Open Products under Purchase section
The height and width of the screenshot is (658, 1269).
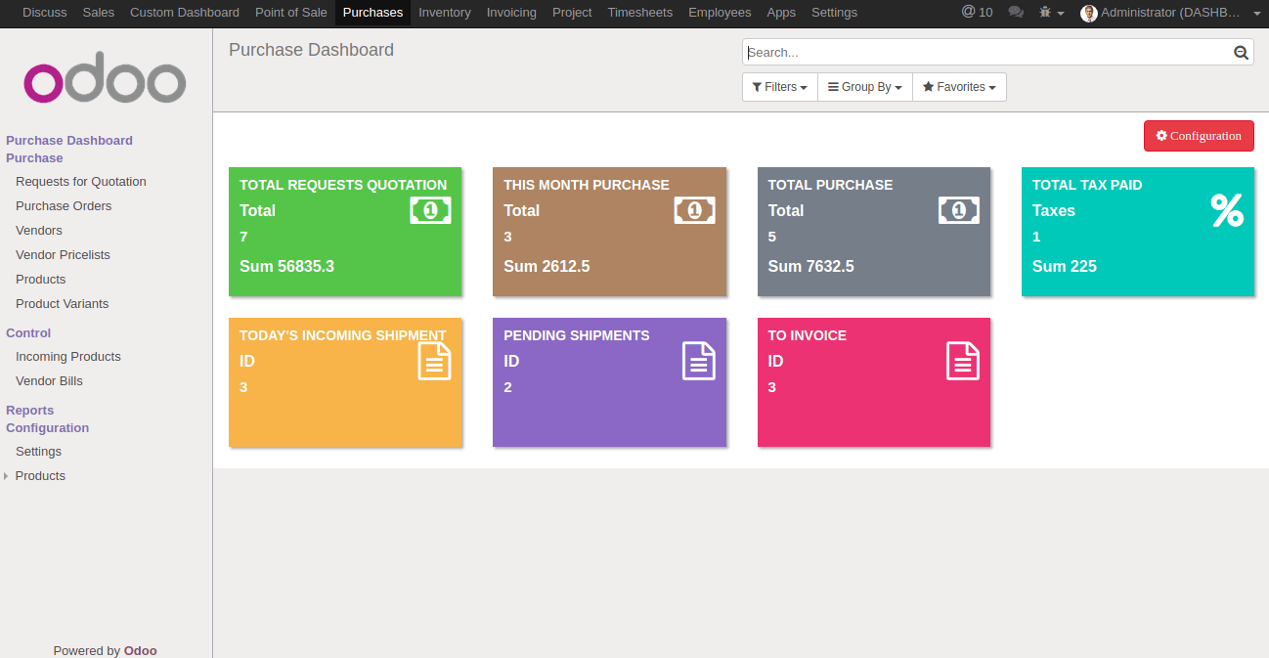tap(41, 280)
